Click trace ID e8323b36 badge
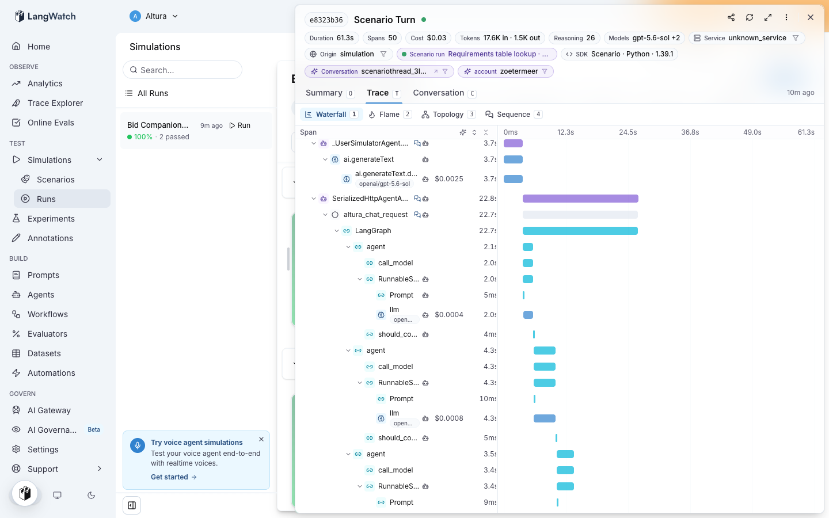The height and width of the screenshot is (518, 829). 326,20
